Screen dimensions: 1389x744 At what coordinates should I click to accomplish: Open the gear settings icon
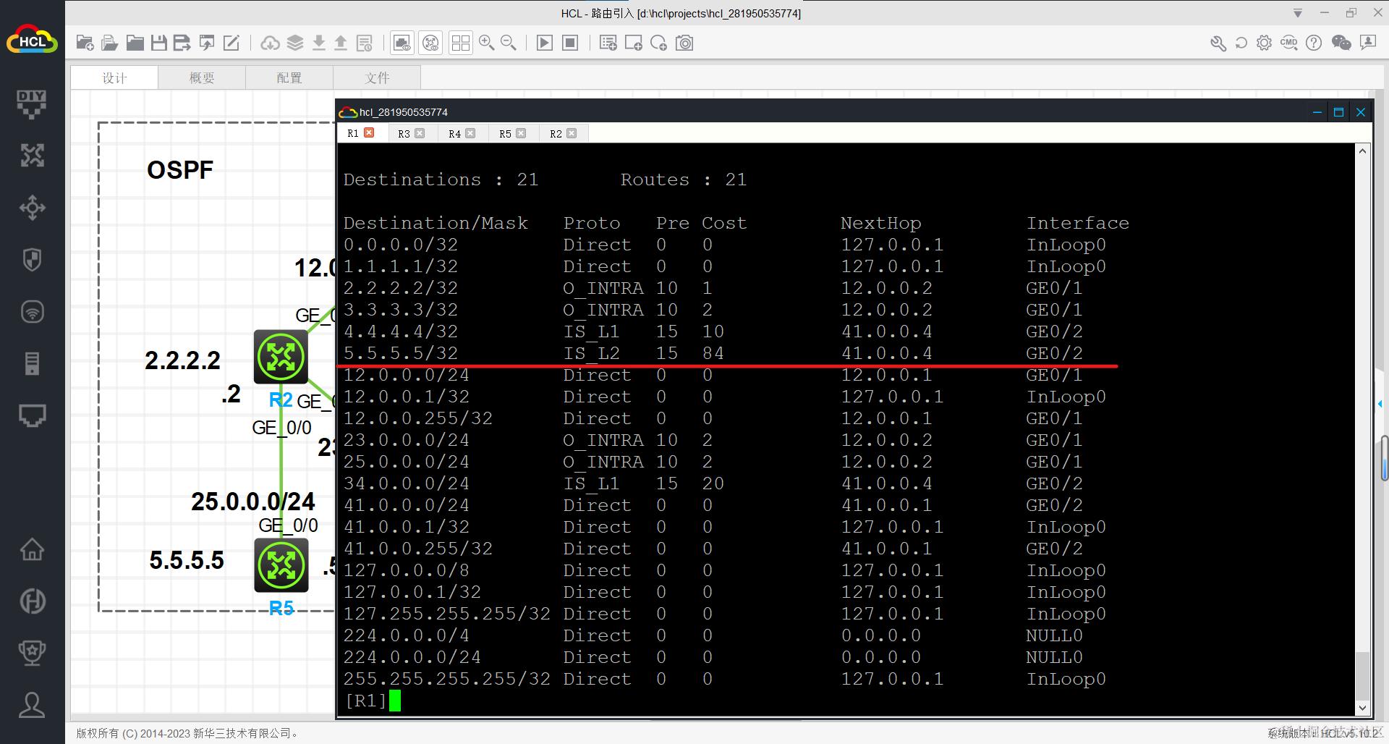pos(1264,43)
